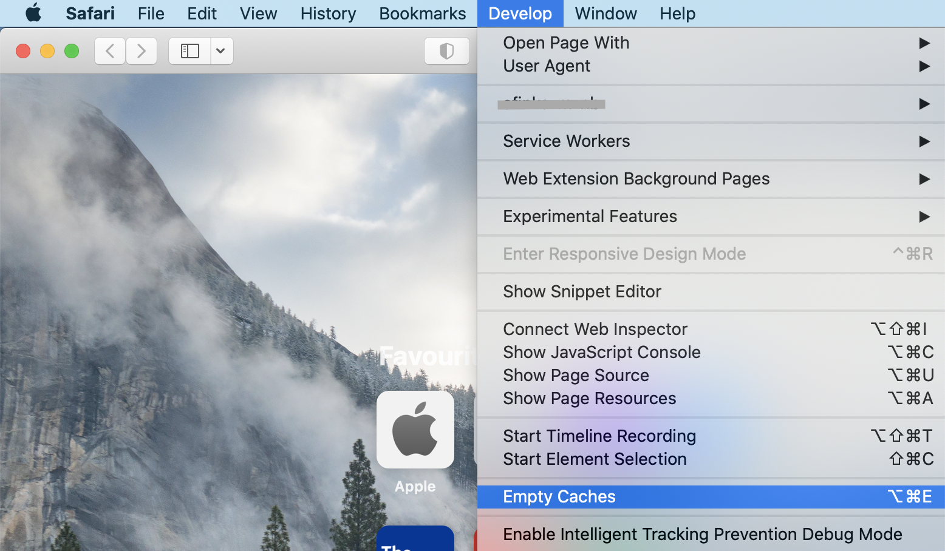The height and width of the screenshot is (551, 945).
Task: Open the Privacy Report shield icon
Action: 446,51
